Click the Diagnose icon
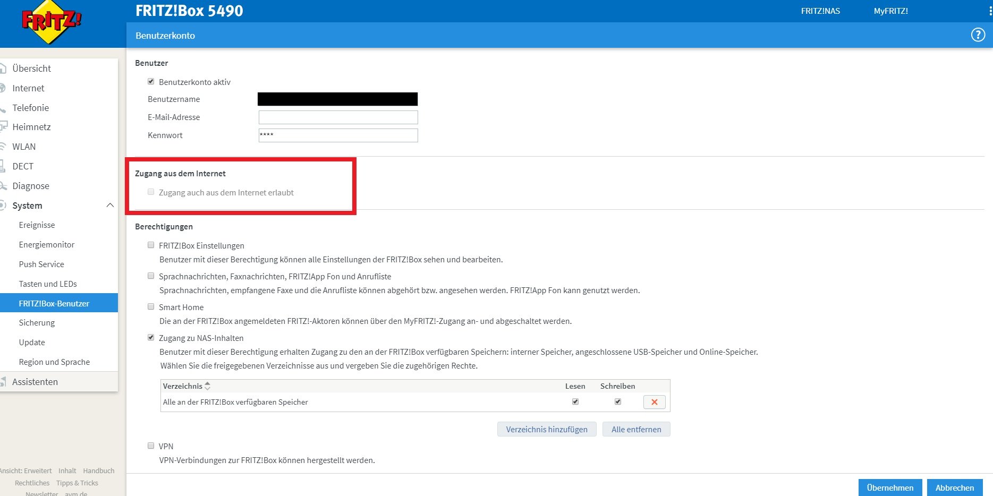Viewport: 993px width, 496px height. [3, 186]
